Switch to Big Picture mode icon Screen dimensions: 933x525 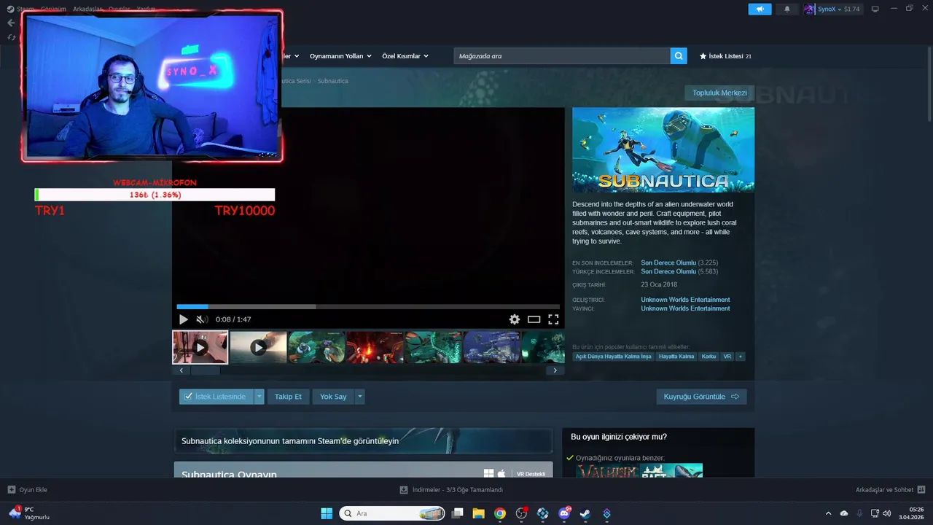(875, 9)
